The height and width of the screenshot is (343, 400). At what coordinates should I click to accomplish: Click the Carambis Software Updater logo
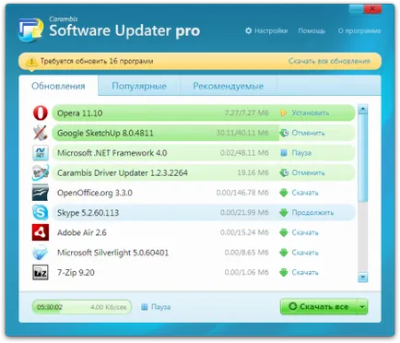[x=30, y=30]
